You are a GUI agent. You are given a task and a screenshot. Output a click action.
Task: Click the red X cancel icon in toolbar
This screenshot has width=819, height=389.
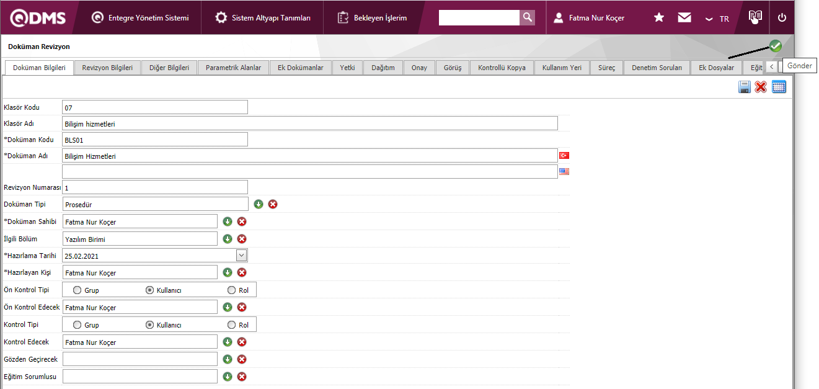[761, 87]
